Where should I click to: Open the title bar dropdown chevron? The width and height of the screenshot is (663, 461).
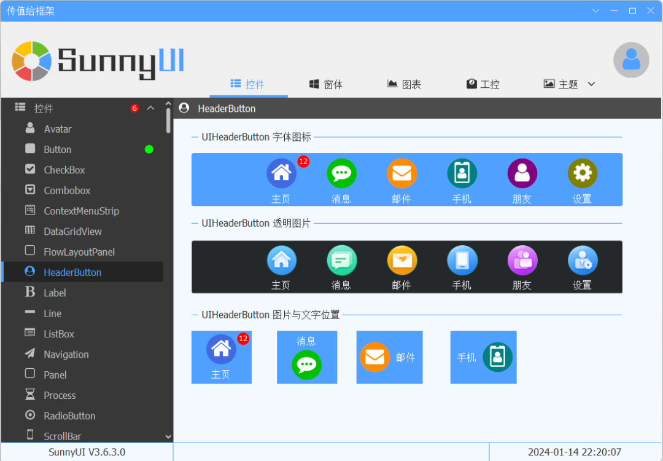click(595, 11)
